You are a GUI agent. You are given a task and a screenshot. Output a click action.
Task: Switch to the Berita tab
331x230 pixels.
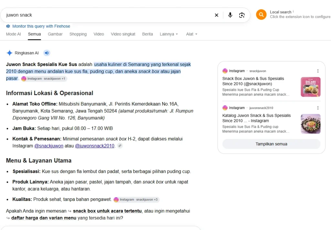coord(147,34)
